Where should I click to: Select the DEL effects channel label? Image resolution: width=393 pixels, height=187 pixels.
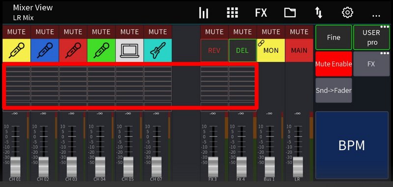point(243,51)
